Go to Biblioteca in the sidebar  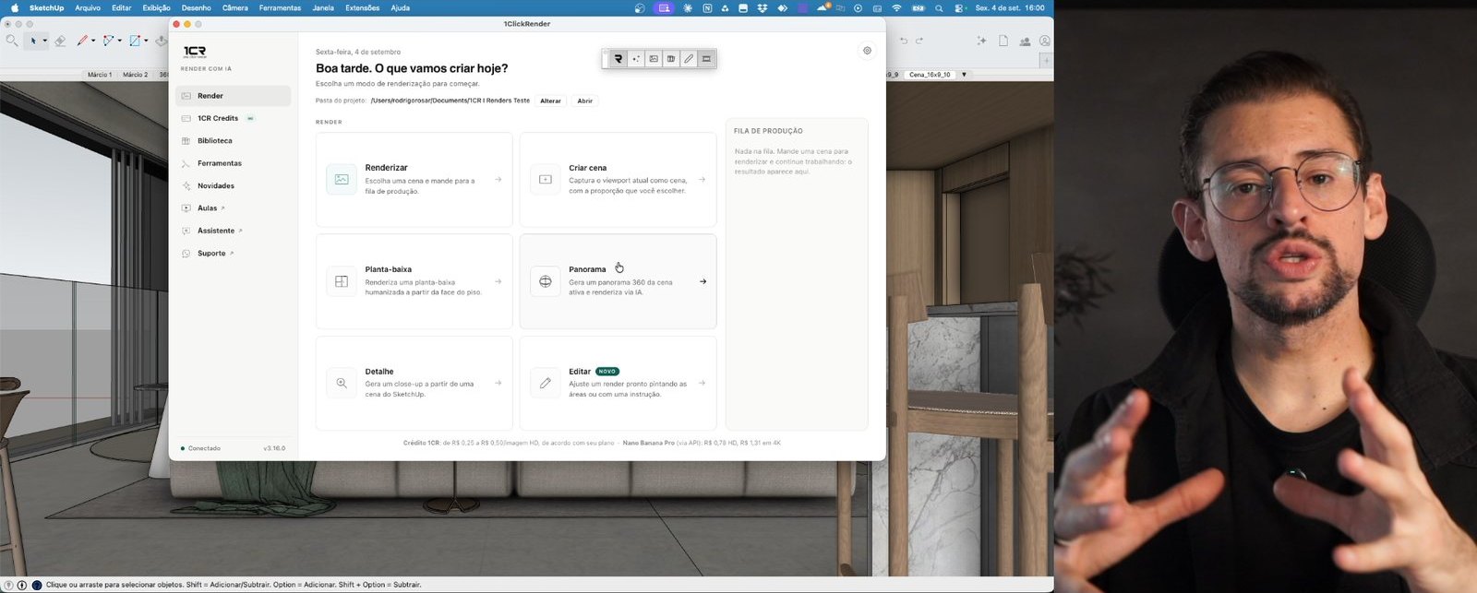click(x=233, y=141)
